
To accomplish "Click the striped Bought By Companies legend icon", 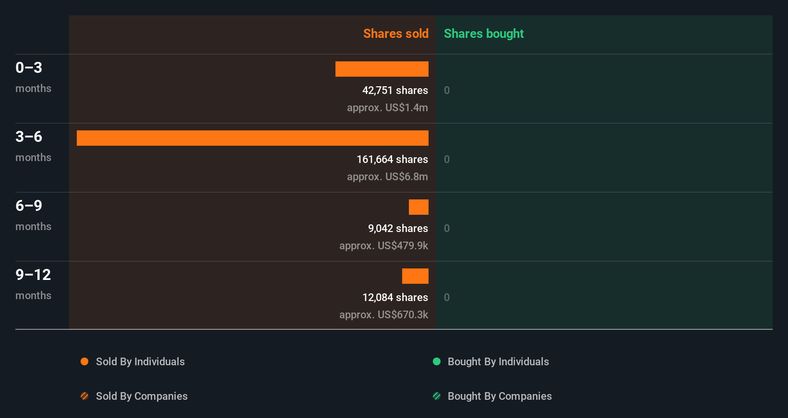I will tap(437, 396).
